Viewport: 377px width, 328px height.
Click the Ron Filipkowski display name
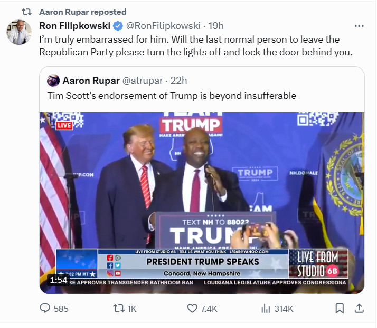(75, 26)
